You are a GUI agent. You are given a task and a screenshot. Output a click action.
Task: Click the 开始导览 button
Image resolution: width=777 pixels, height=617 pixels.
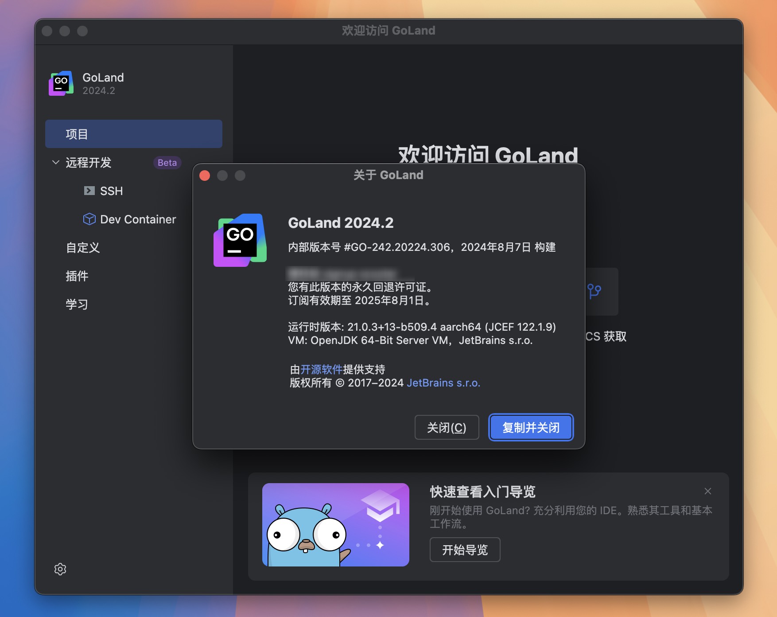point(465,550)
